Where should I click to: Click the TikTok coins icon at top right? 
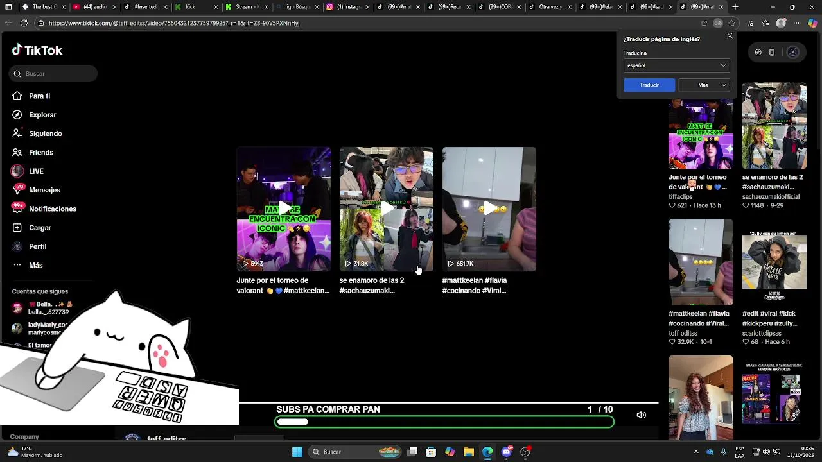point(758,53)
